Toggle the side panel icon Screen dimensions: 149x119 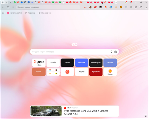(3, 13)
